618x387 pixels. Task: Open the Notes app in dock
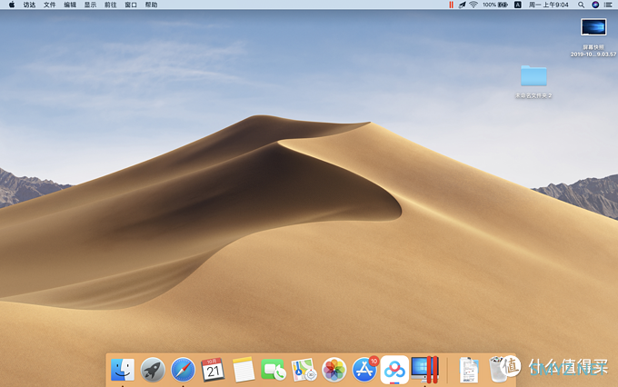(244, 370)
